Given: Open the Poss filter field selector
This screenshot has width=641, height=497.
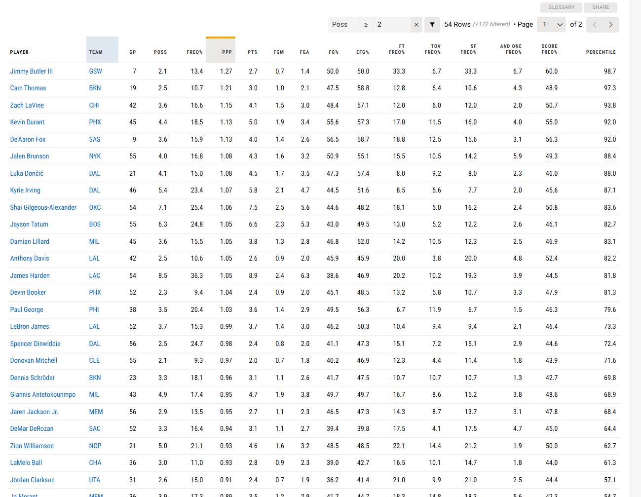Looking at the screenshot, I should [344, 25].
